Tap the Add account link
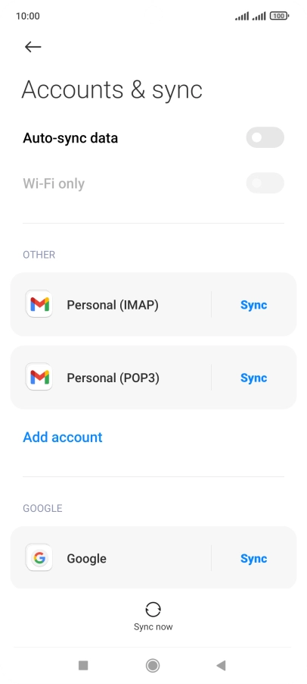 pos(63,437)
